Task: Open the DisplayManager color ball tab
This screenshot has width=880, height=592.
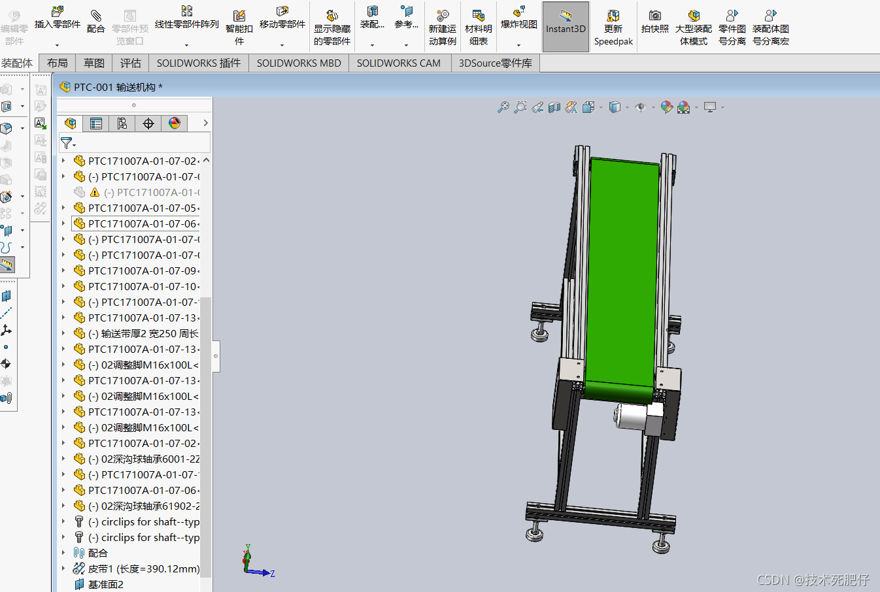Action: tap(175, 123)
